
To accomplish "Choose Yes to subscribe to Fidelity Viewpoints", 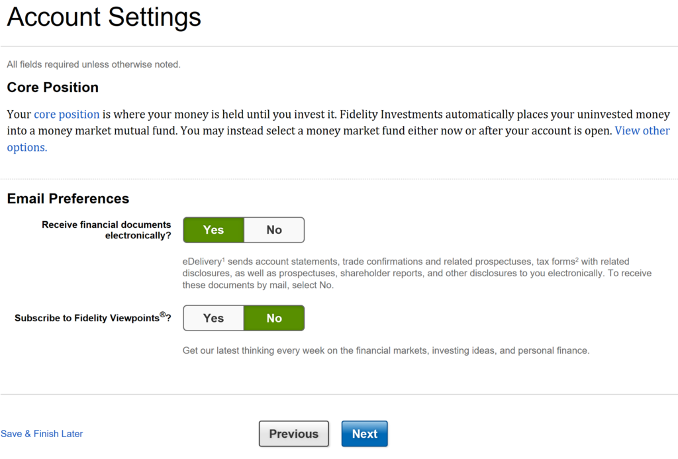I will pos(214,318).
